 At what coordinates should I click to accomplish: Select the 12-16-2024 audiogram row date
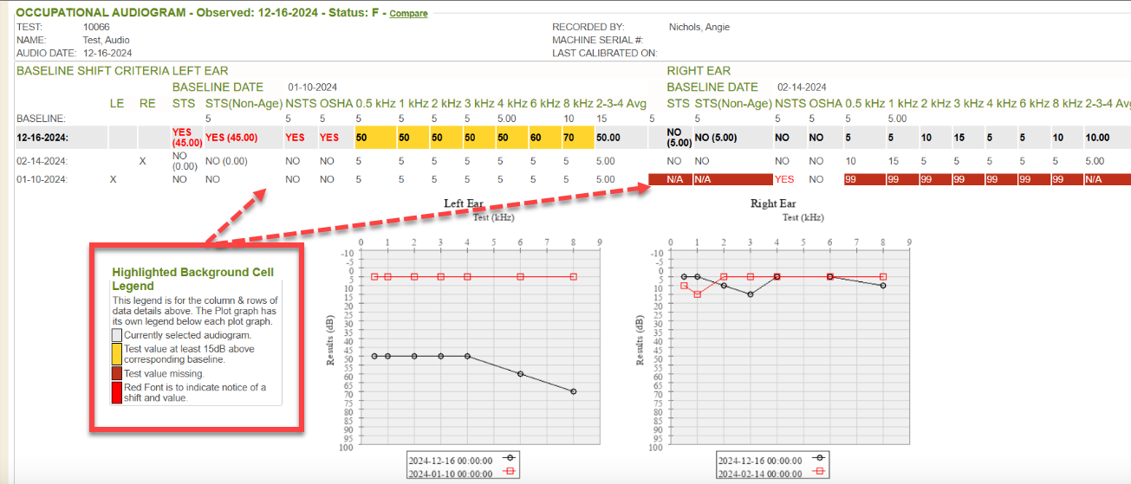44,137
